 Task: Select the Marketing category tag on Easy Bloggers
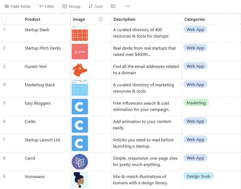pos(196,103)
